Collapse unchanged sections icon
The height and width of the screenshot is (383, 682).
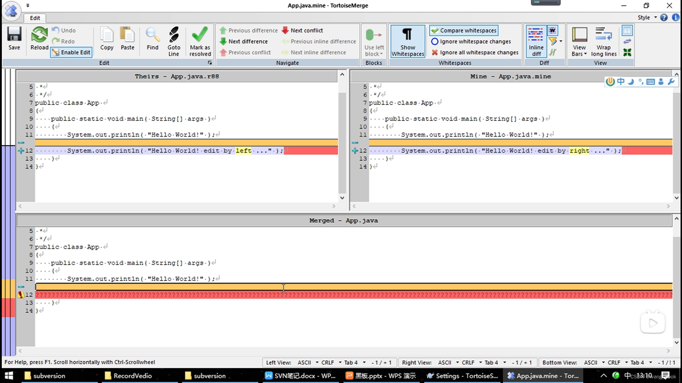click(x=627, y=52)
